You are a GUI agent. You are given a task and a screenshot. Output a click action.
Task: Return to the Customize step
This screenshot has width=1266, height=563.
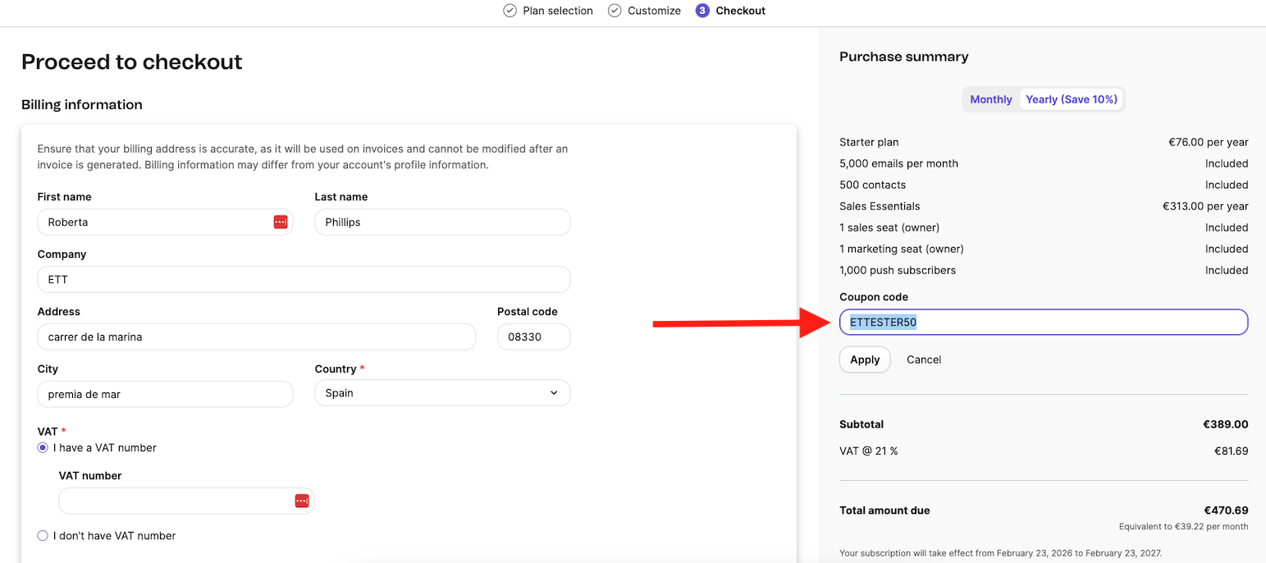click(x=654, y=11)
